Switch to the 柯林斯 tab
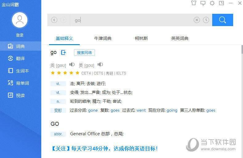This screenshot has height=158, width=243. point(141,38)
